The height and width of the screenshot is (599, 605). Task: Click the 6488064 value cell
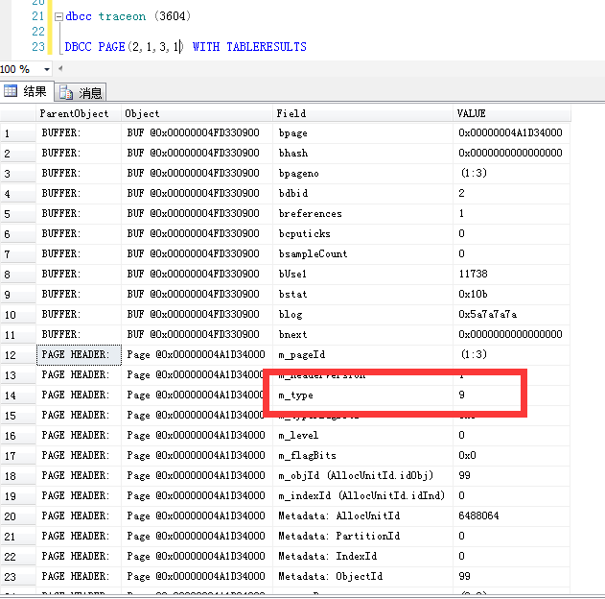point(511,516)
